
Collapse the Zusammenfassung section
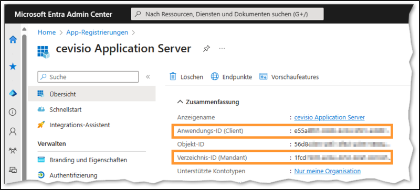pyautogui.click(x=181, y=102)
